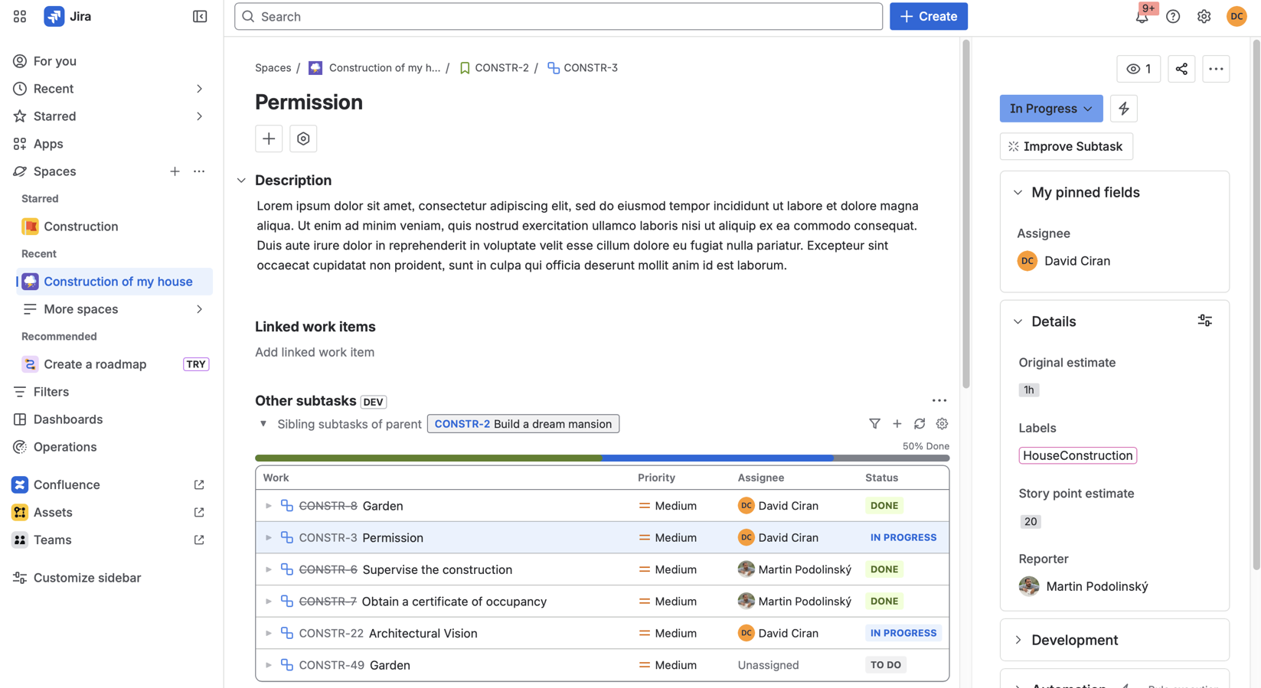This screenshot has width=1261, height=688.
Task: Expand the Development section
Action: pos(1018,641)
